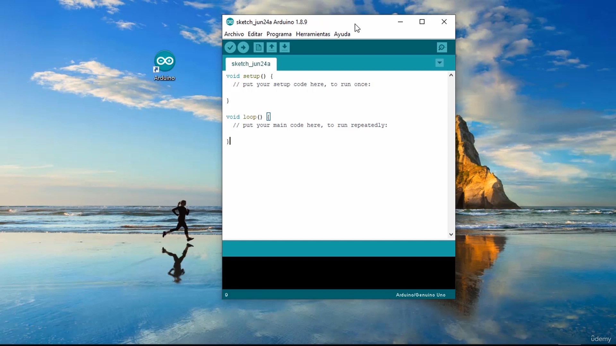This screenshot has width=616, height=346.
Task: Expand the tab options dropdown arrow
Action: click(x=440, y=63)
